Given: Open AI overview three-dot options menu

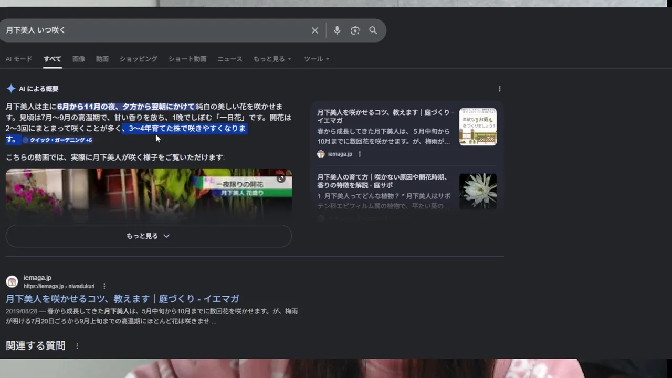Looking at the screenshot, I should pyautogui.click(x=499, y=89).
